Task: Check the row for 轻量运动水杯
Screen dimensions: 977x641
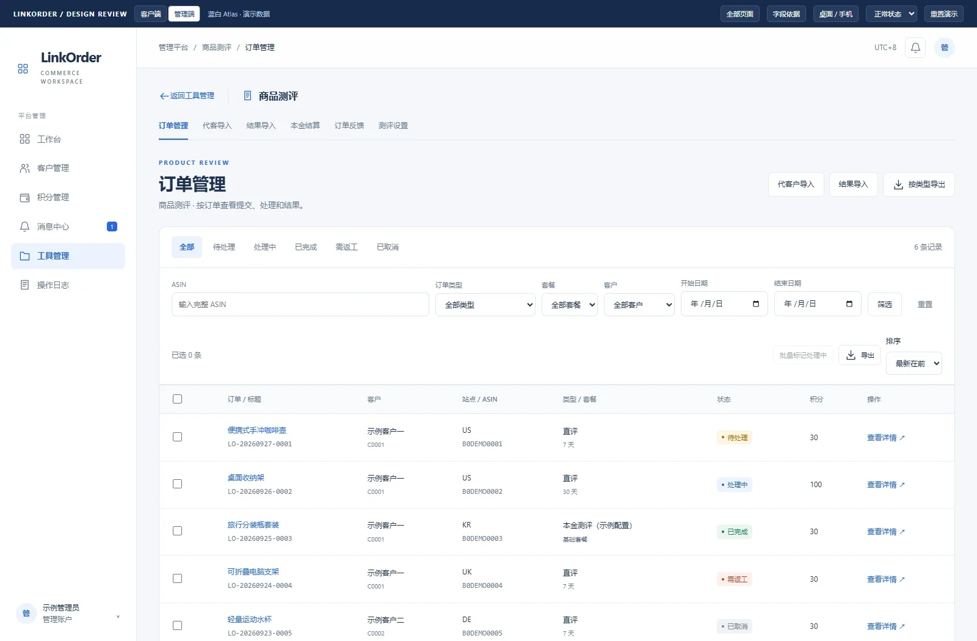Action: 178,626
